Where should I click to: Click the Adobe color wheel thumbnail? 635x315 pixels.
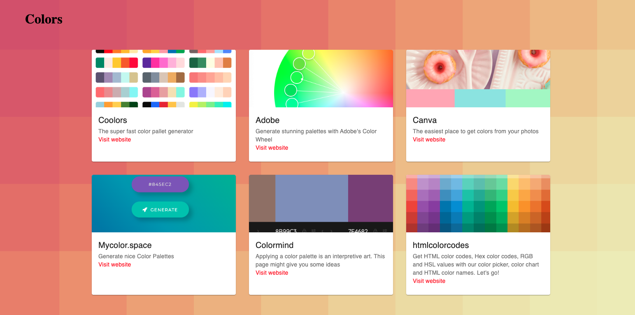tap(321, 79)
